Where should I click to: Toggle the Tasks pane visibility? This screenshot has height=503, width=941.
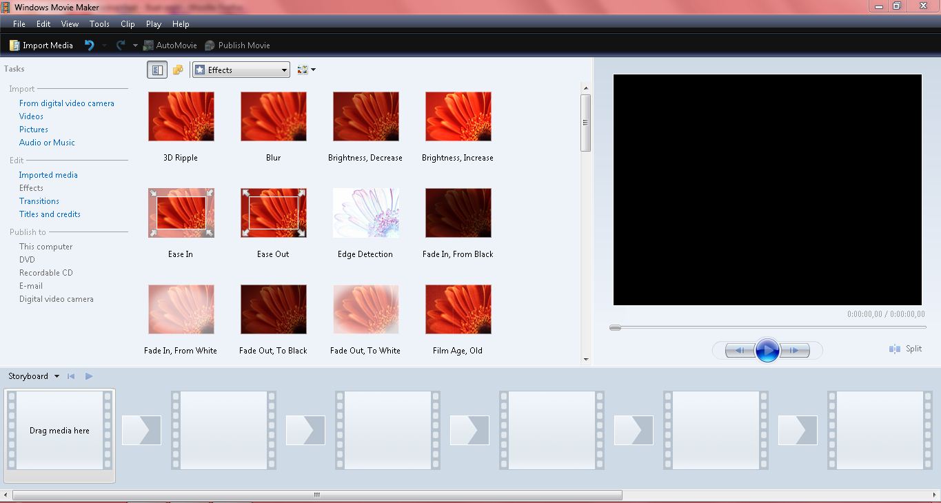pos(157,69)
